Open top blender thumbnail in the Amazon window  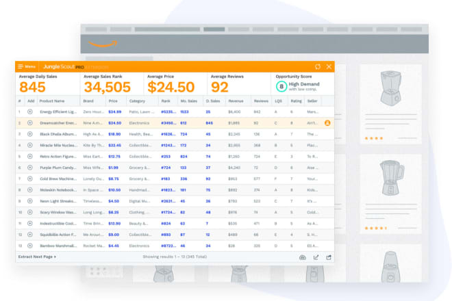390,88
